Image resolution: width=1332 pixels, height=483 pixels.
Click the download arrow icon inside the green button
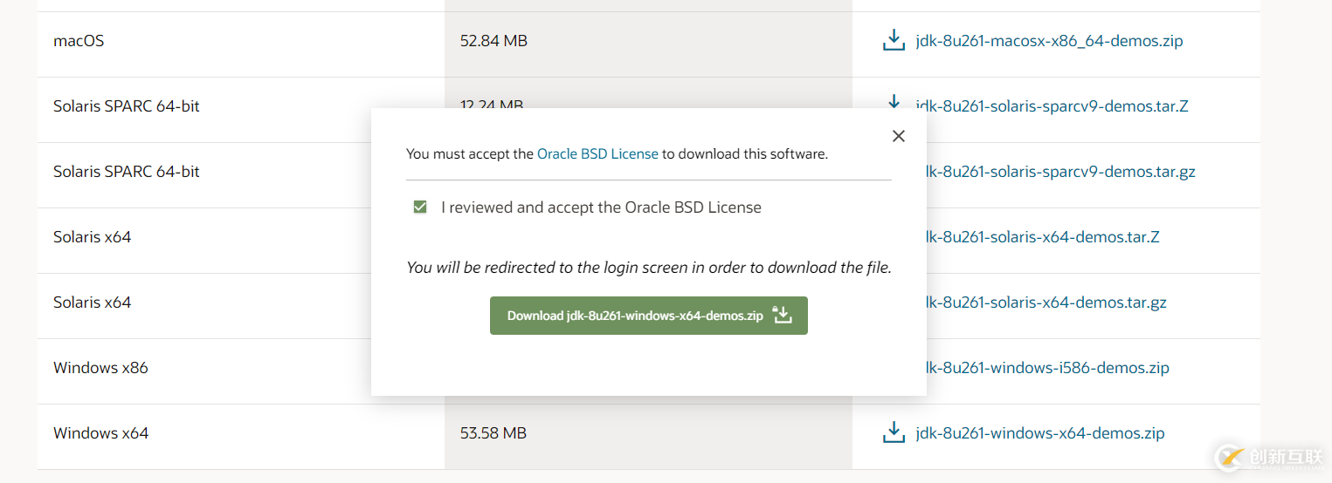pos(783,316)
